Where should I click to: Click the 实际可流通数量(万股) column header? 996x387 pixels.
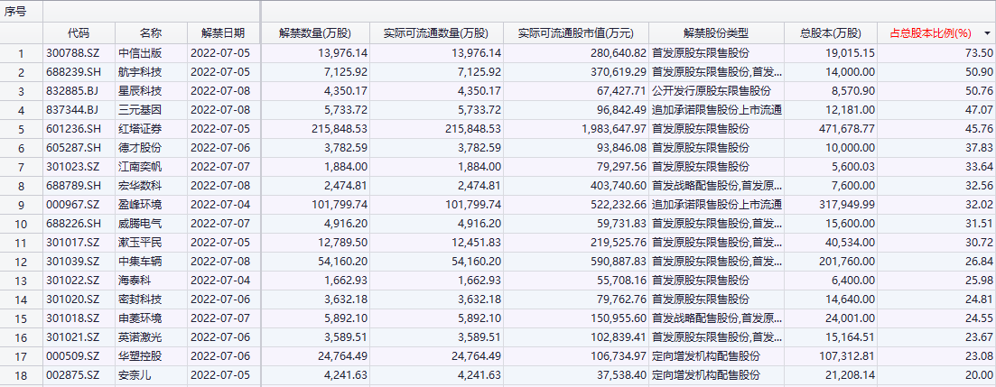click(436, 33)
